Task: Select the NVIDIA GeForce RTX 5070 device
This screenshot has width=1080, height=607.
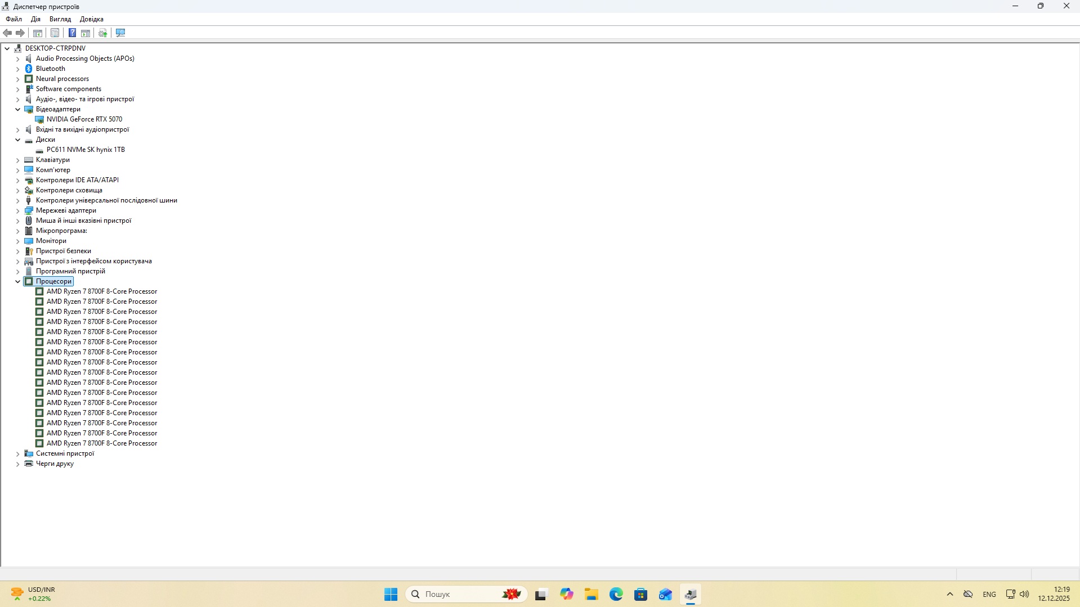Action: (x=84, y=119)
